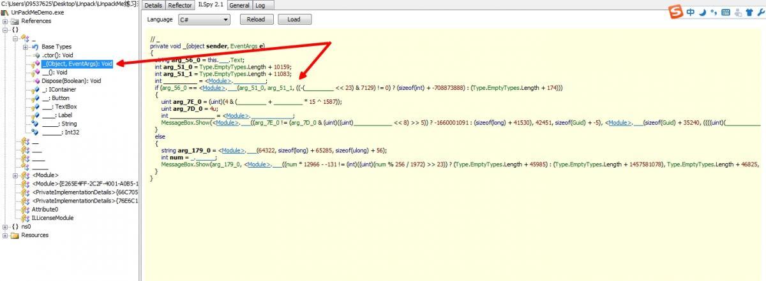Image resolution: width=766 pixels, height=281 pixels.
Task: Expand the Resources tree node
Action: click(x=5, y=235)
